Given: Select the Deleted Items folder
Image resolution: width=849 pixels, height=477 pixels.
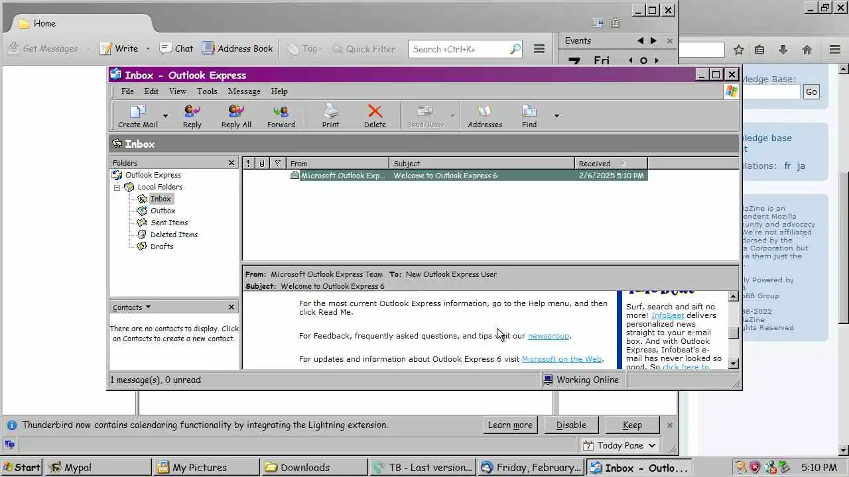Looking at the screenshot, I should click(x=174, y=235).
